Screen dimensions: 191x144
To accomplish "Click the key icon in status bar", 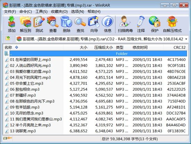I will [10, 138].
